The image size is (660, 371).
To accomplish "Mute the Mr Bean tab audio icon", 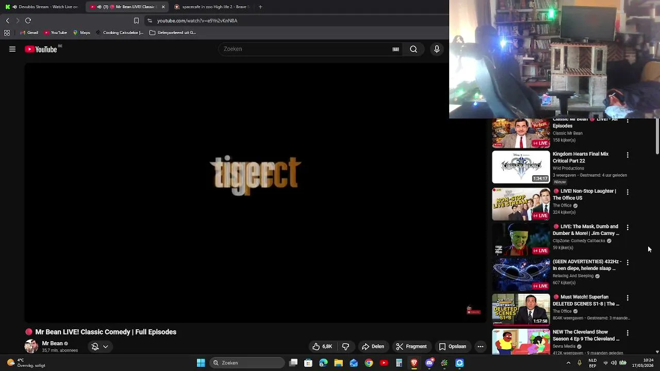I will click(x=99, y=7).
